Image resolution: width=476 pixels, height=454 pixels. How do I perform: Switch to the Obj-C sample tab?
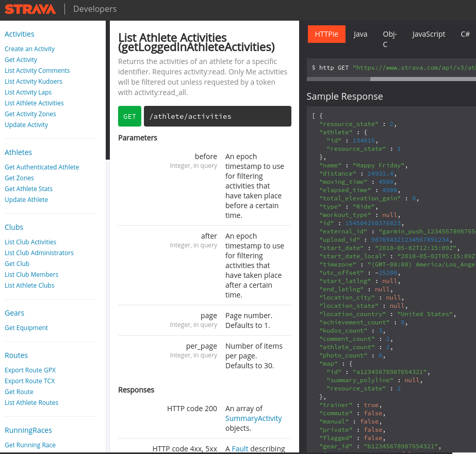point(390,39)
